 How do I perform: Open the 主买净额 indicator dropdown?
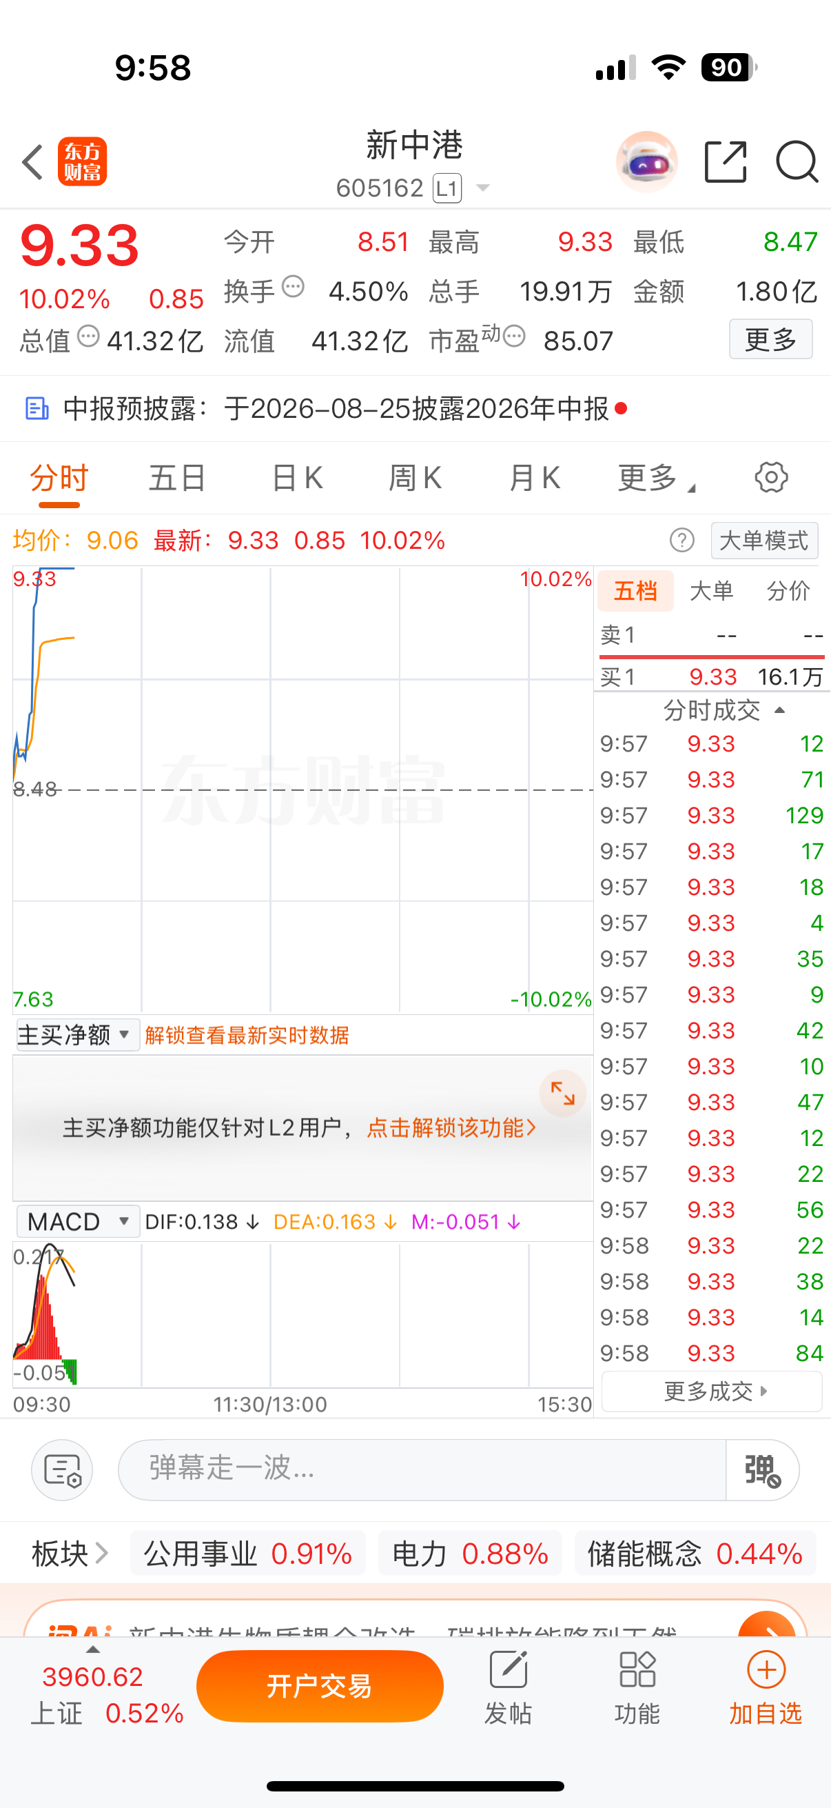click(77, 1034)
